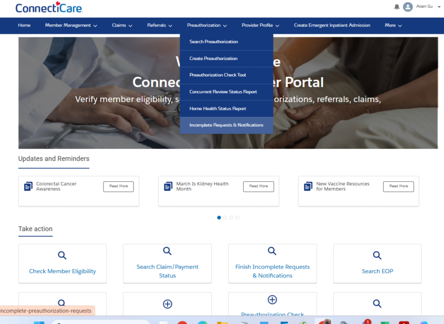This screenshot has width=444, height=324.
Task: Click the New Vaccine Resources document icon
Action: pos(308,187)
